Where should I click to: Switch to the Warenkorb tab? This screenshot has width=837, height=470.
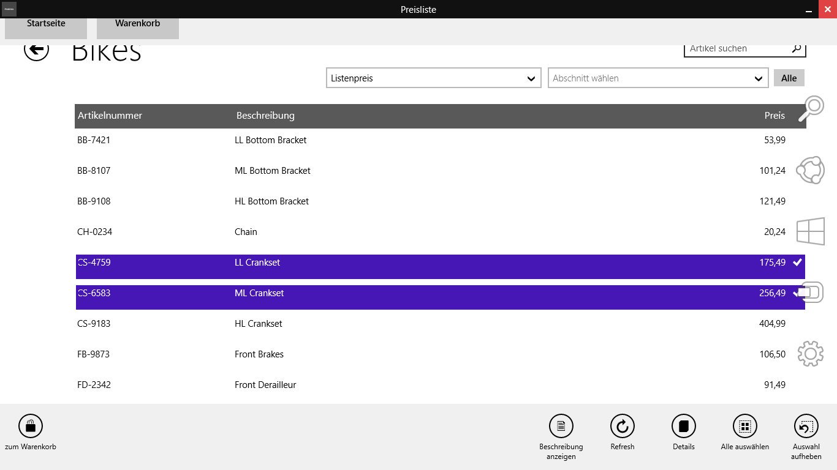137,23
